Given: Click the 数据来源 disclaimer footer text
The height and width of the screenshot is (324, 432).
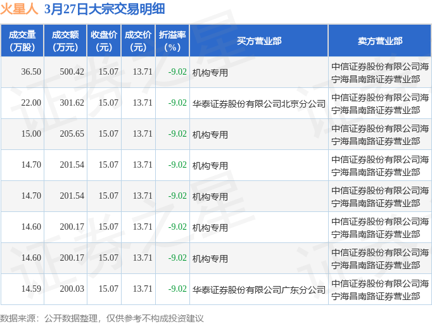Looking at the screenshot, I should click(101, 318).
